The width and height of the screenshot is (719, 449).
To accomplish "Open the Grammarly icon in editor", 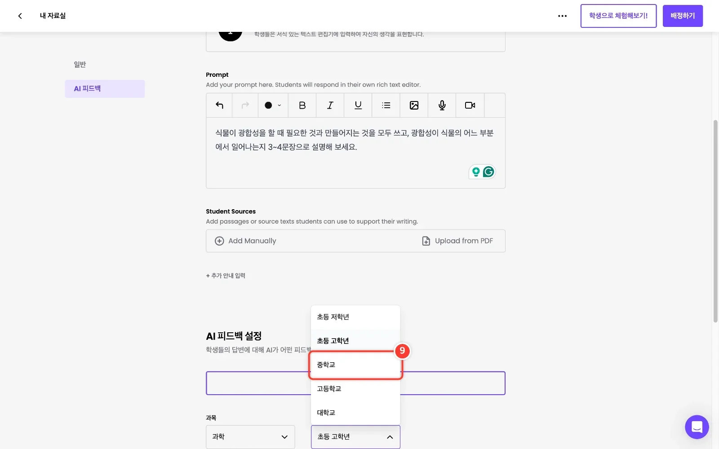I will [x=488, y=172].
